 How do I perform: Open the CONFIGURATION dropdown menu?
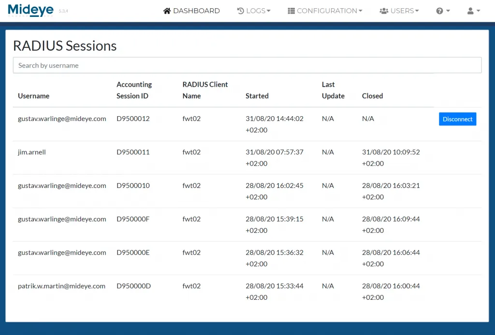pos(329,10)
